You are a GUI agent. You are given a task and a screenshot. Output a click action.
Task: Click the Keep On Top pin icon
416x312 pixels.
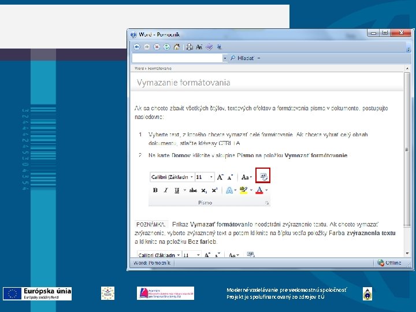tap(219, 47)
